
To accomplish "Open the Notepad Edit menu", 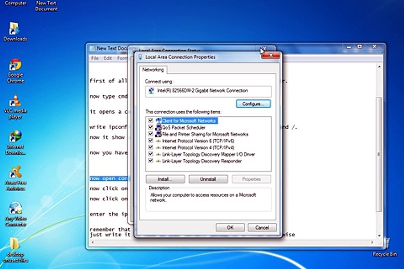I will [x=108, y=58].
